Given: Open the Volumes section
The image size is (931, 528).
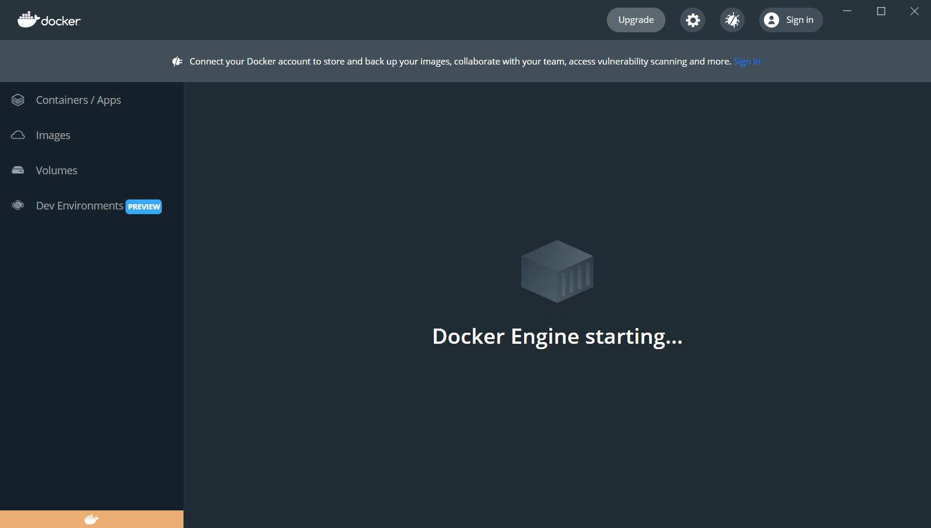Looking at the screenshot, I should (91, 170).
